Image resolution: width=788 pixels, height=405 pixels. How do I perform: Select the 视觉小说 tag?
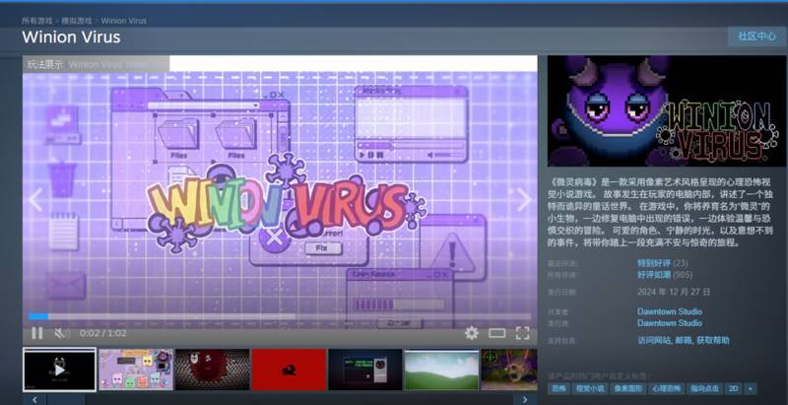590,388
